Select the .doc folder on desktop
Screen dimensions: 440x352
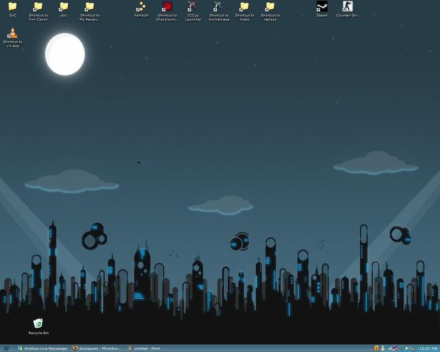(x=64, y=9)
